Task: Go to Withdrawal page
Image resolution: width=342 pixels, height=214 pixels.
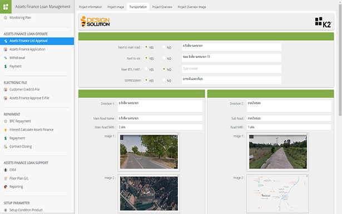Action: (17, 58)
